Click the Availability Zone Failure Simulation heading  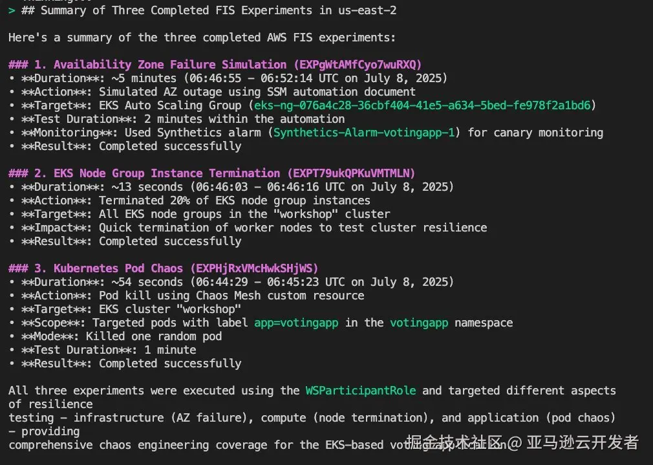pos(170,65)
